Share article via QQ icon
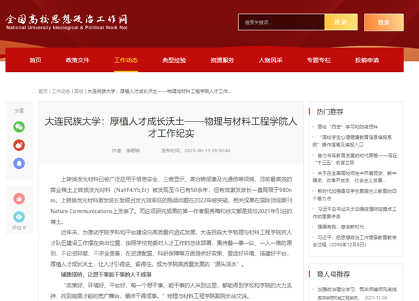Image resolution: width=419 pixels, height=301 pixels. point(20,163)
